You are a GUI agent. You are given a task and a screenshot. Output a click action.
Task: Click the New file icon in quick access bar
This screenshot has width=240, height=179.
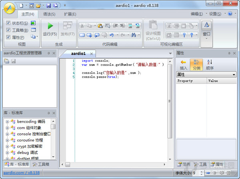[x=22, y=6]
